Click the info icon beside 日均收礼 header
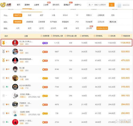Viewport: 133px width, 126px height. [94, 36]
